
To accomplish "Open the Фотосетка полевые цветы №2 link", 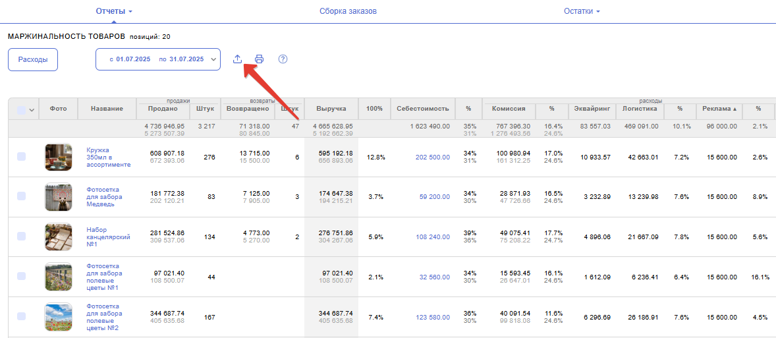I will (x=103, y=317).
